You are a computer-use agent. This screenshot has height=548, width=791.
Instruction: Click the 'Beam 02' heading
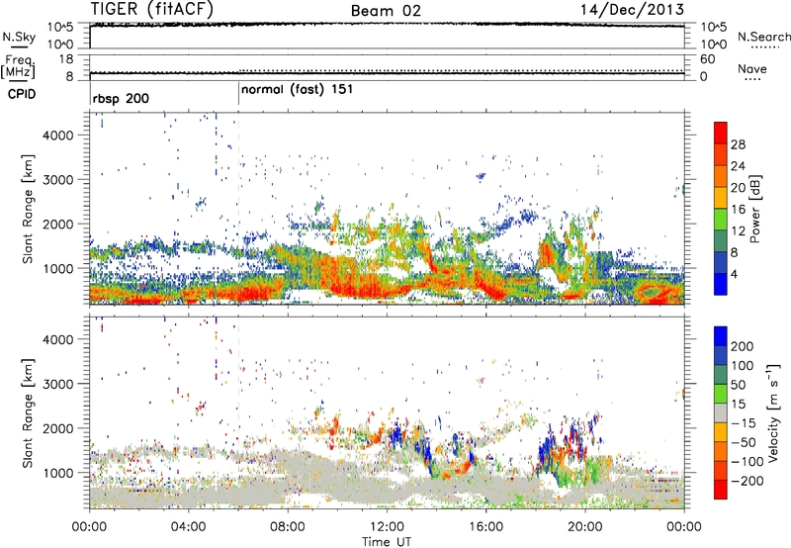click(386, 11)
